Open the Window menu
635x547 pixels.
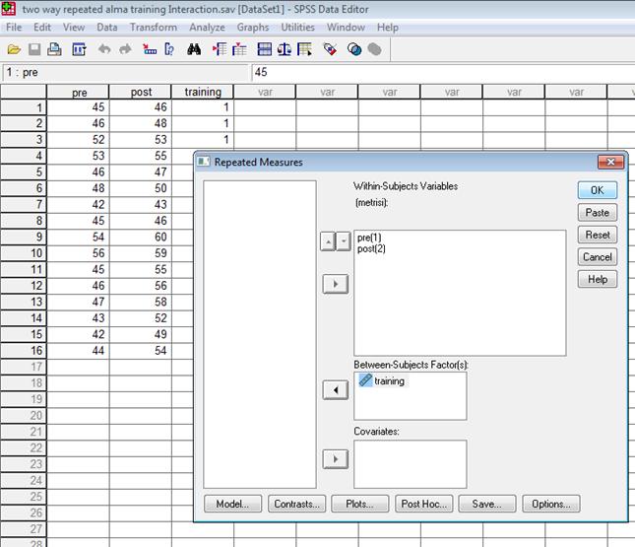pyautogui.click(x=346, y=28)
